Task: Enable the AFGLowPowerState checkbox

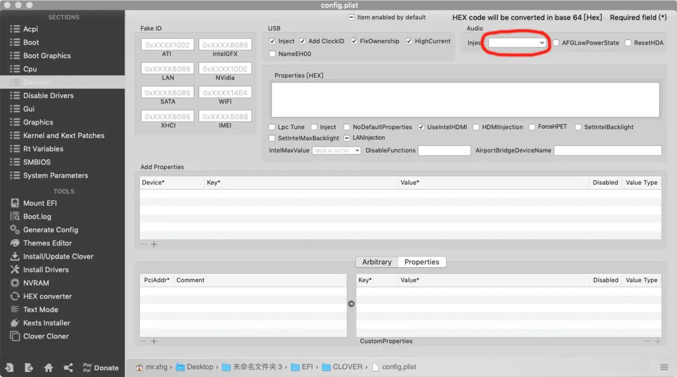Action: [556, 42]
